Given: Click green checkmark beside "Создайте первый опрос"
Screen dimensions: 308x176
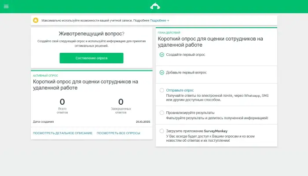Looking at the screenshot, I should [161, 55].
